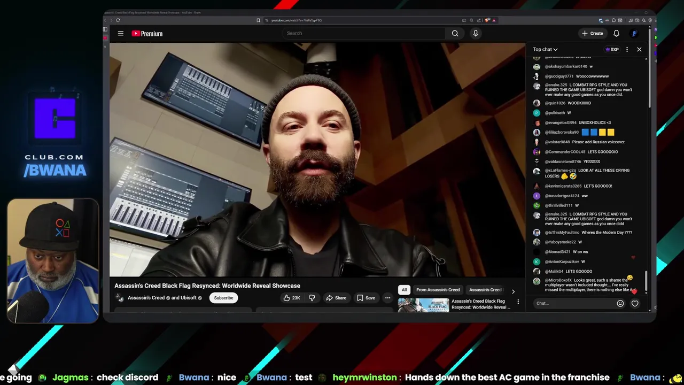Viewport: 684px width, 385px height.
Task: Select the youtube.com address bar URL
Action: (x=297, y=20)
